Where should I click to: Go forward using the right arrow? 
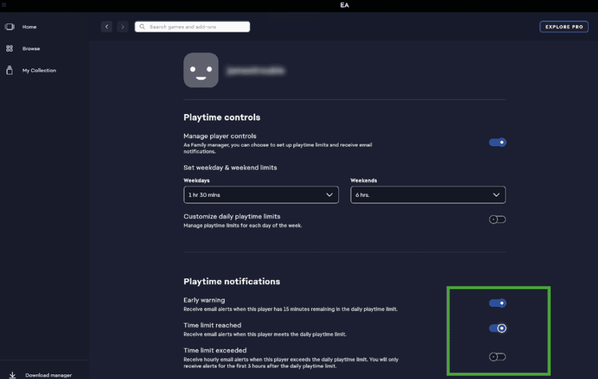click(122, 27)
